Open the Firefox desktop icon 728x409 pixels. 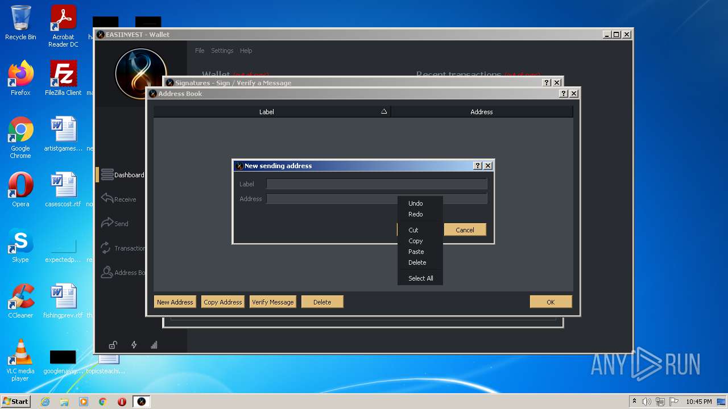[20, 78]
